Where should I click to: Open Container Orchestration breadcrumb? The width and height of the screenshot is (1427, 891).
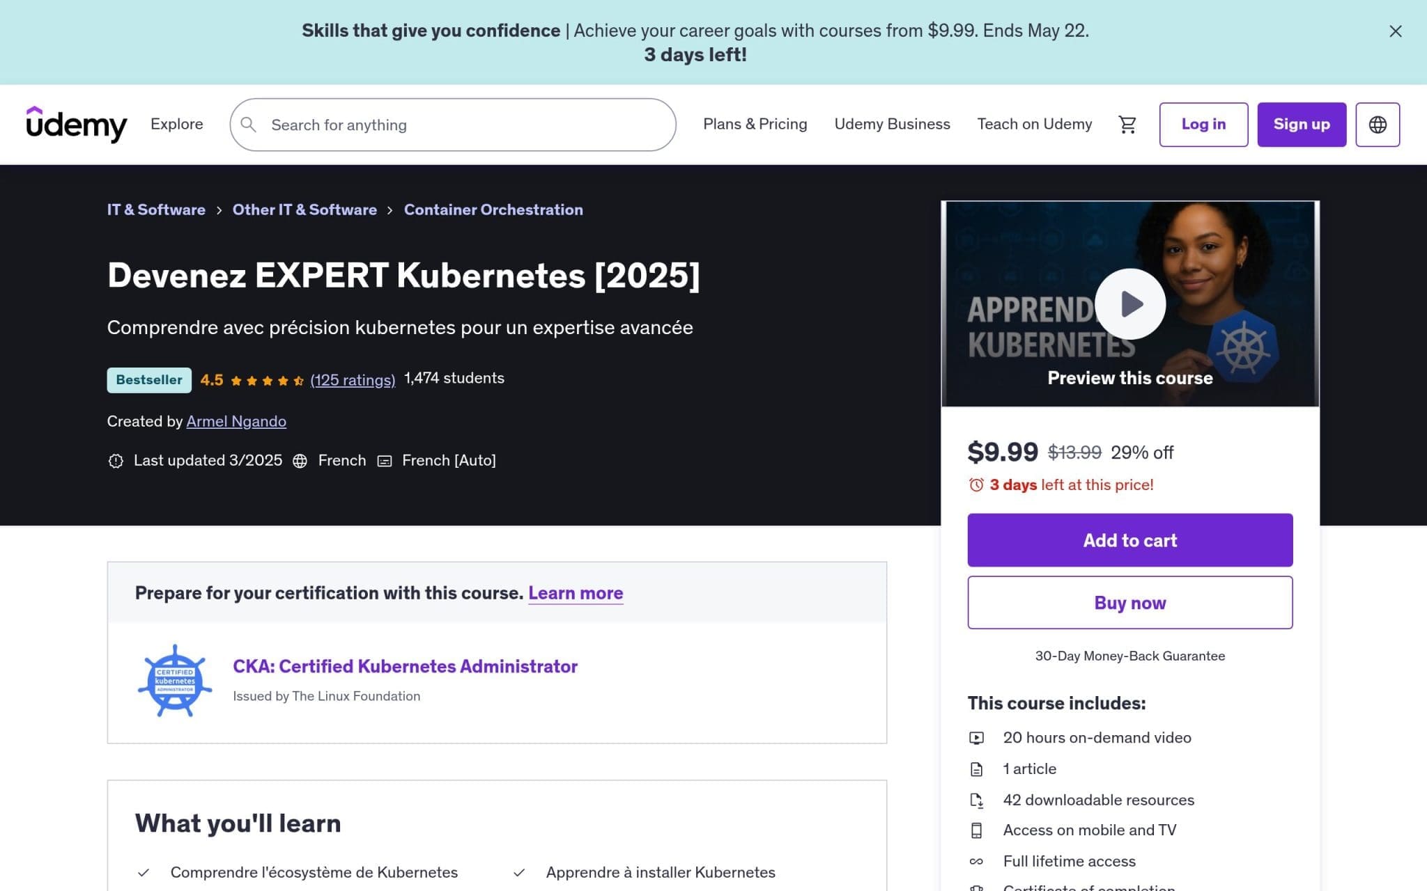[x=493, y=210]
